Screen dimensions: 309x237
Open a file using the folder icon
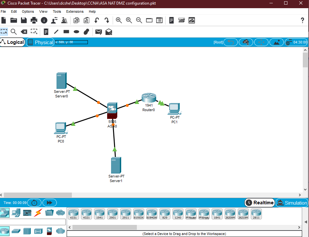pyautogui.click(x=14, y=20)
